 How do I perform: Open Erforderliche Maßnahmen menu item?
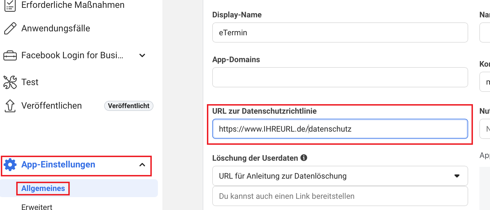(73, 5)
